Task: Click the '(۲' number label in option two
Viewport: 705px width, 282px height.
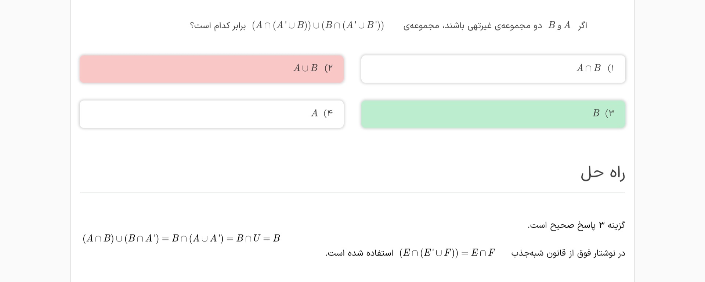Action: pyautogui.click(x=329, y=68)
